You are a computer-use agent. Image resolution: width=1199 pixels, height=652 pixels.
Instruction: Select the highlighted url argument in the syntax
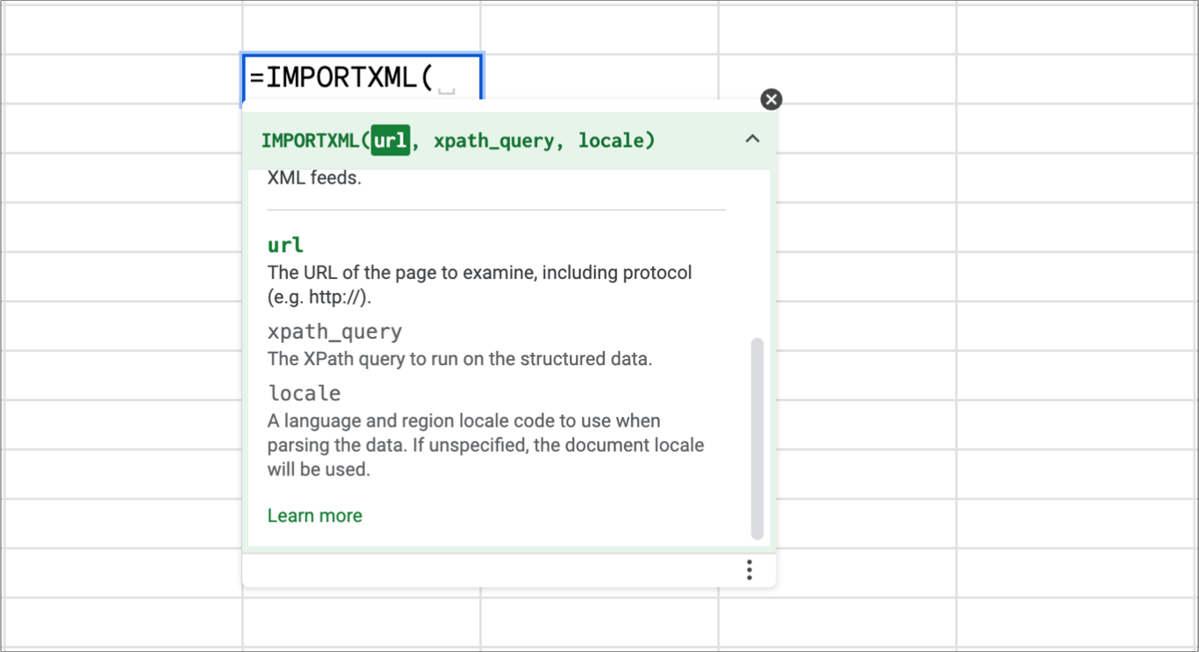[x=391, y=140]
